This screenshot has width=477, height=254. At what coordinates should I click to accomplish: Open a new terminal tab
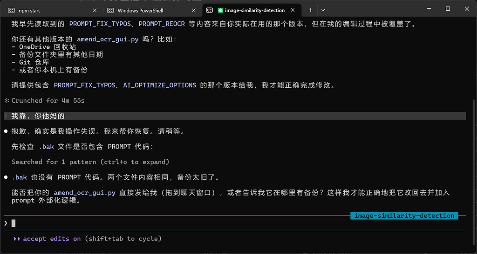click(310, 10)
